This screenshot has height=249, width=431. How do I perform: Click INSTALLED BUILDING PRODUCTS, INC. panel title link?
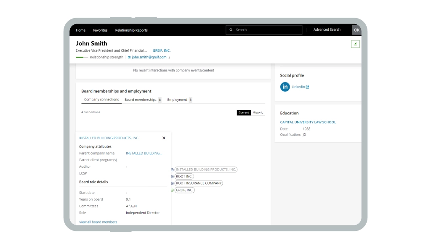click(109, 138)
